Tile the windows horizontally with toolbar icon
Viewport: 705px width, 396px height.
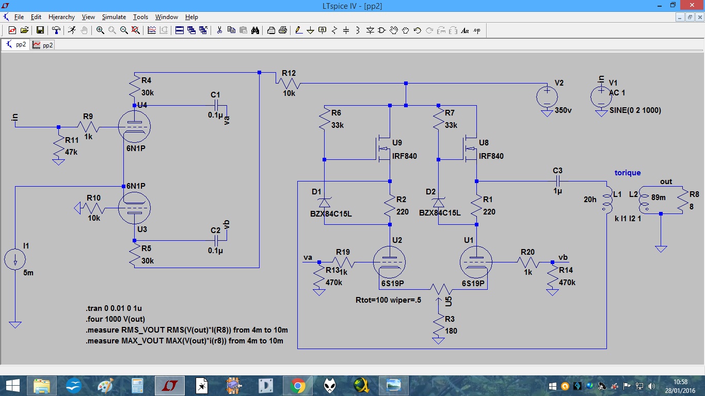(180, 30)
